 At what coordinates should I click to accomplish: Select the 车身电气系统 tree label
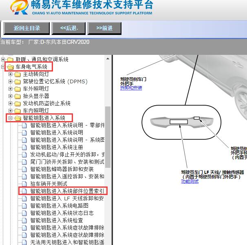(31, 67)
